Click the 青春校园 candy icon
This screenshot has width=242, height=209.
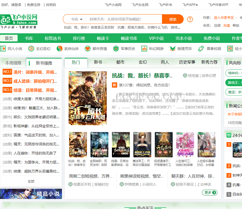(x=201, y=49)
